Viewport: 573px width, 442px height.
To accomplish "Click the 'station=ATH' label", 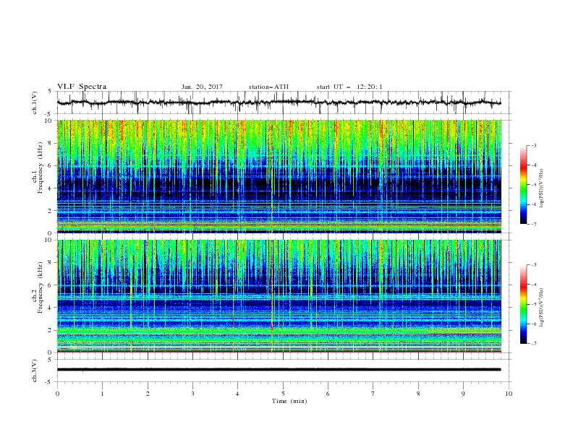I will pos(268,87).
